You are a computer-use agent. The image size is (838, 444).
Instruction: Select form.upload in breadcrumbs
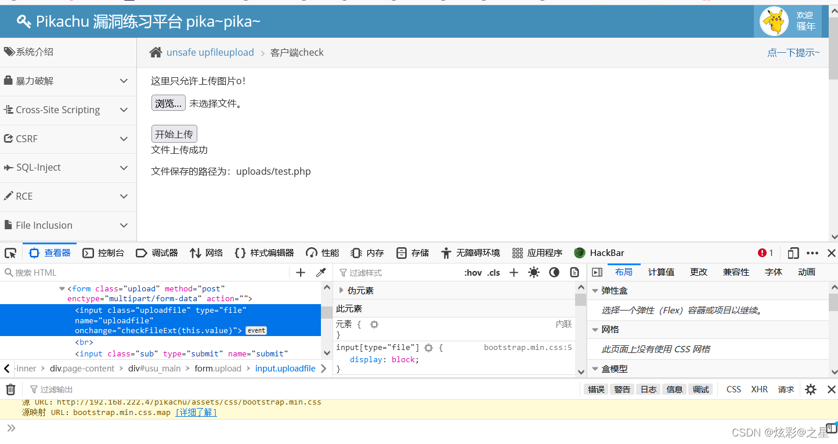pos(218,369)
